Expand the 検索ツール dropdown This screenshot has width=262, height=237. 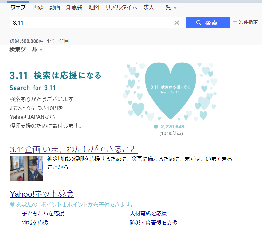[x=26, y=49]
